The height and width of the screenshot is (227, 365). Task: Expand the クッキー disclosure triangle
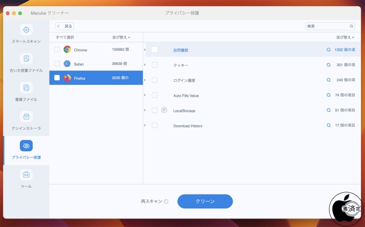(145, 65)
